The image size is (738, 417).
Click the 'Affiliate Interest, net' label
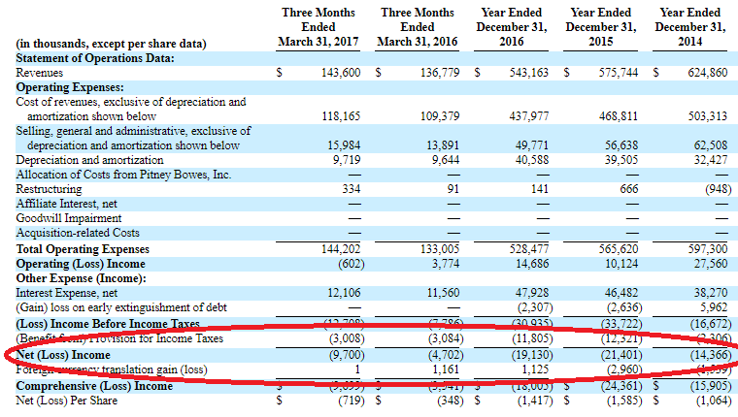(66, 204)
